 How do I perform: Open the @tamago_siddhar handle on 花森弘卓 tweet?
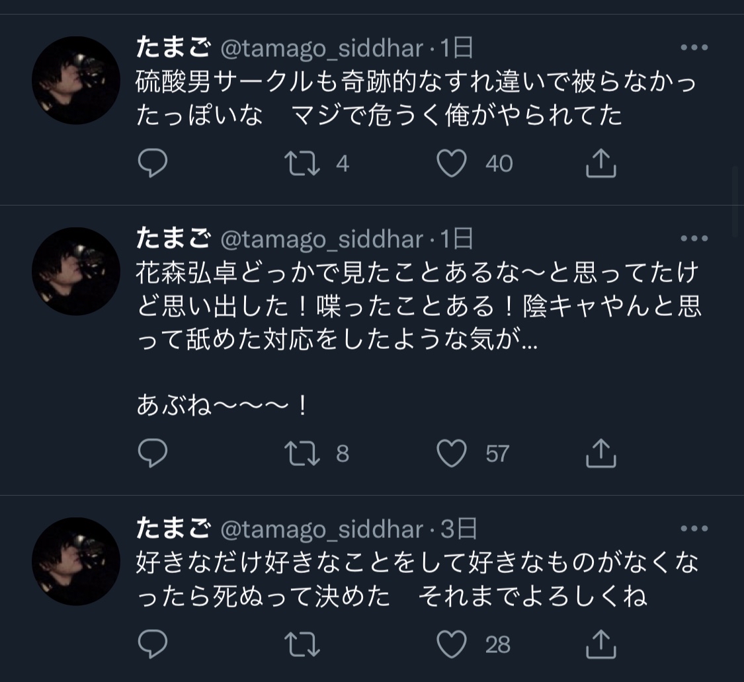pos(321,239)
